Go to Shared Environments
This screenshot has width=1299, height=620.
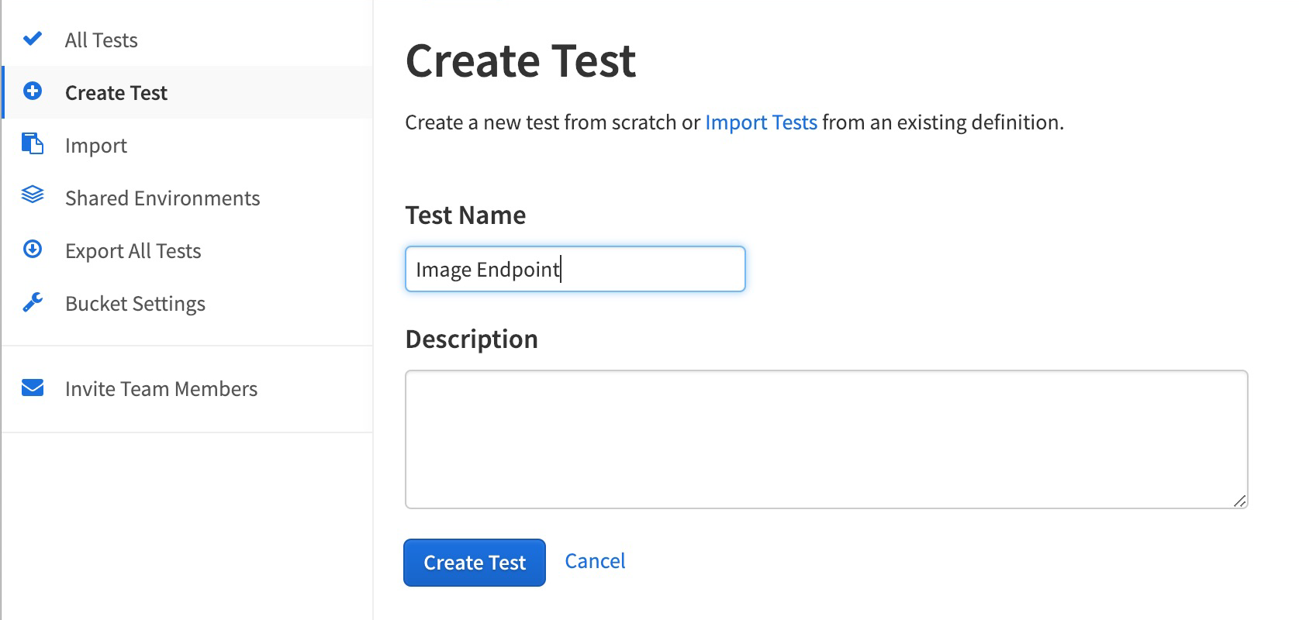click(188, 198)
